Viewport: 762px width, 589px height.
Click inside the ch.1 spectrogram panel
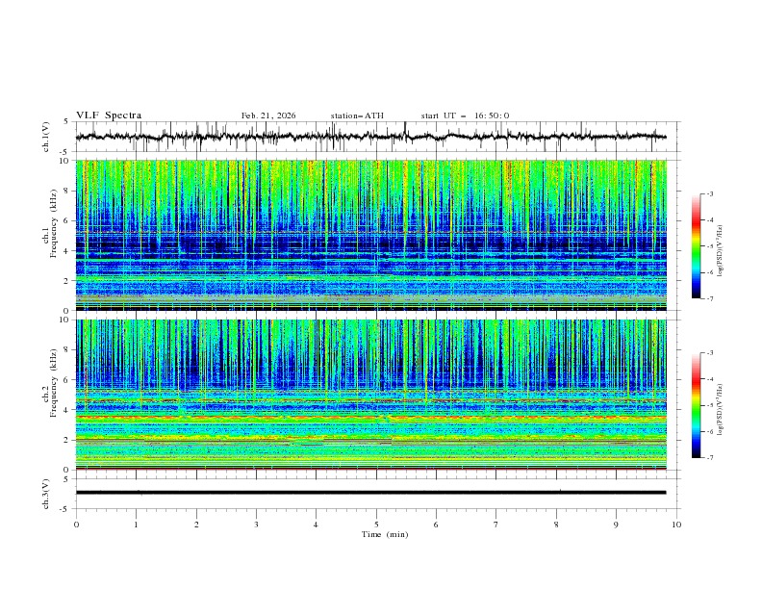pyautogui.click(x=370, y=235)
